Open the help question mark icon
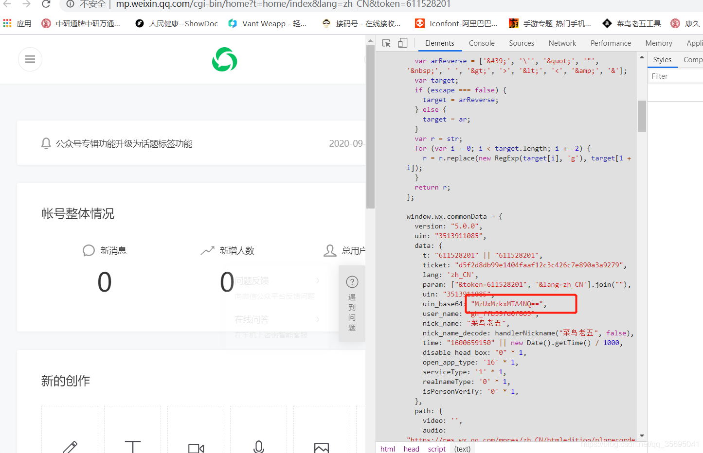The height and width of the screenshot is (453, 703). (x=352, y=282)
